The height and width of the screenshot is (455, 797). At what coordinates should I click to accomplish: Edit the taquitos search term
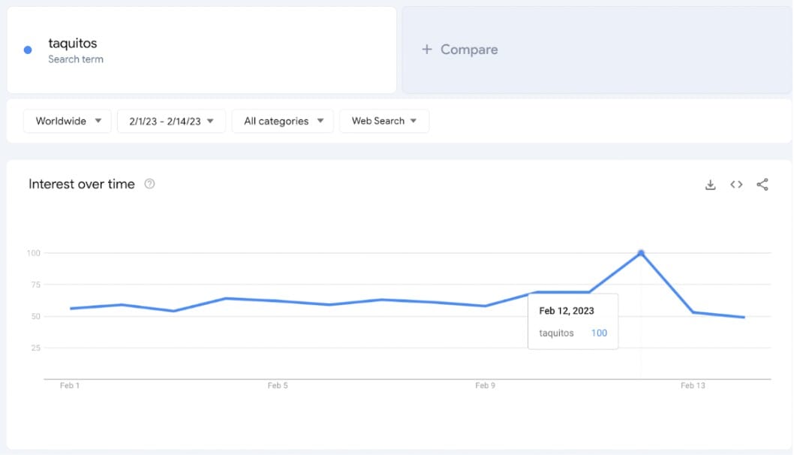[73, 44]
